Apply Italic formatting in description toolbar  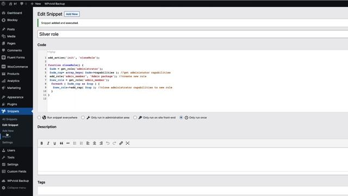click(48, 143)
